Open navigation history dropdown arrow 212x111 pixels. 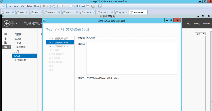(16, 24)
